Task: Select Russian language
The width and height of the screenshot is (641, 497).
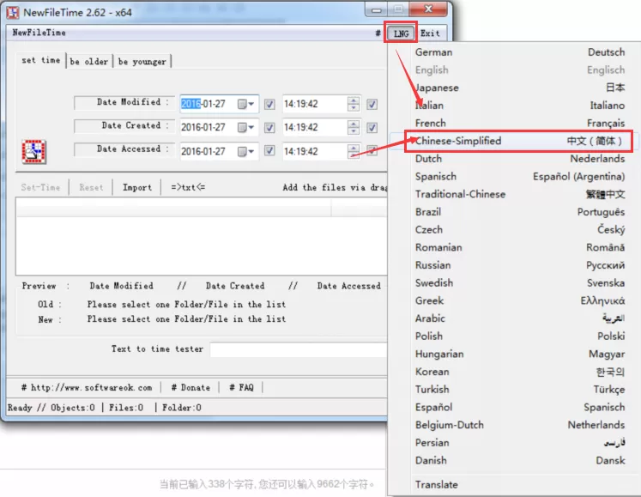Action: click(x=514, y=265)
